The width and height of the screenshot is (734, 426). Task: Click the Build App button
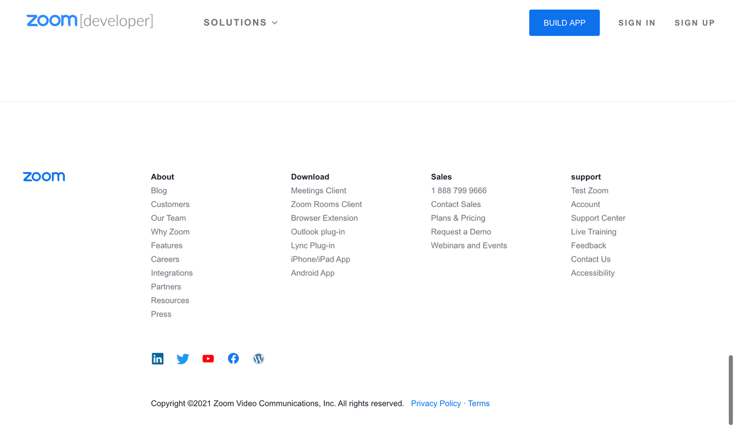[x=565, y=23]
